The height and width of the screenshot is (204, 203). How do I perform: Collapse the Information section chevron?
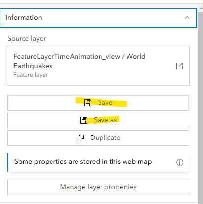(x=187, y=18)
